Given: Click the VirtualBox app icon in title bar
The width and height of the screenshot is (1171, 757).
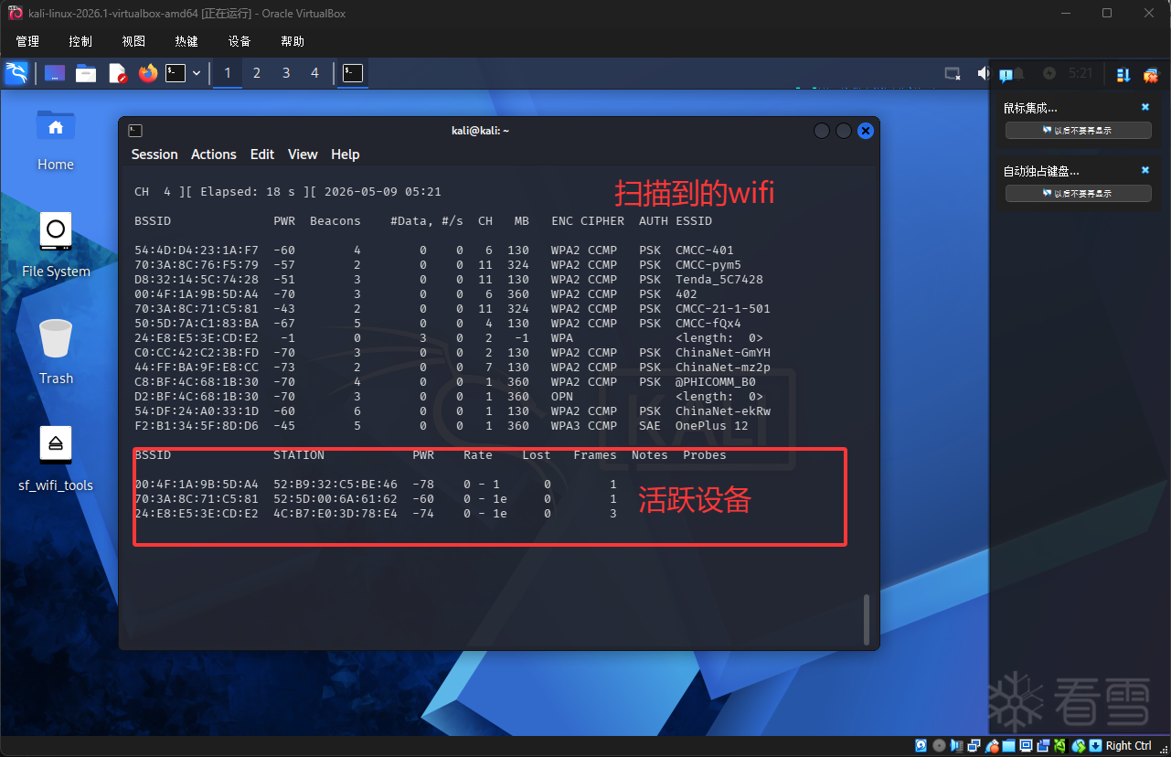Looking at the screenshot, I should (15, 13).
